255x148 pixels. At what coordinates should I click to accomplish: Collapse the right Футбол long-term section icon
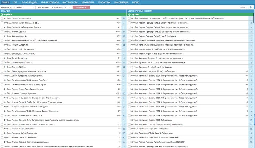point(130,14)
